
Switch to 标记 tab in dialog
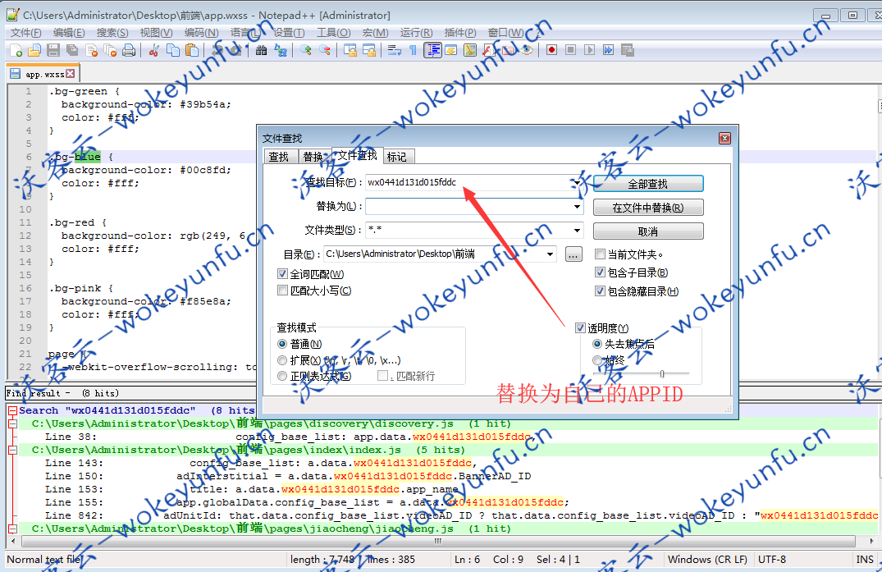point(397,157)
